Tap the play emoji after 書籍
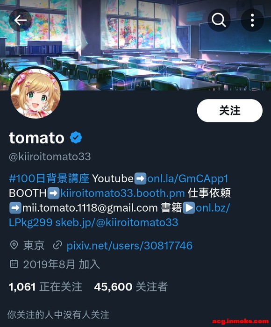The image size is (271, 327). pos(189,208)
